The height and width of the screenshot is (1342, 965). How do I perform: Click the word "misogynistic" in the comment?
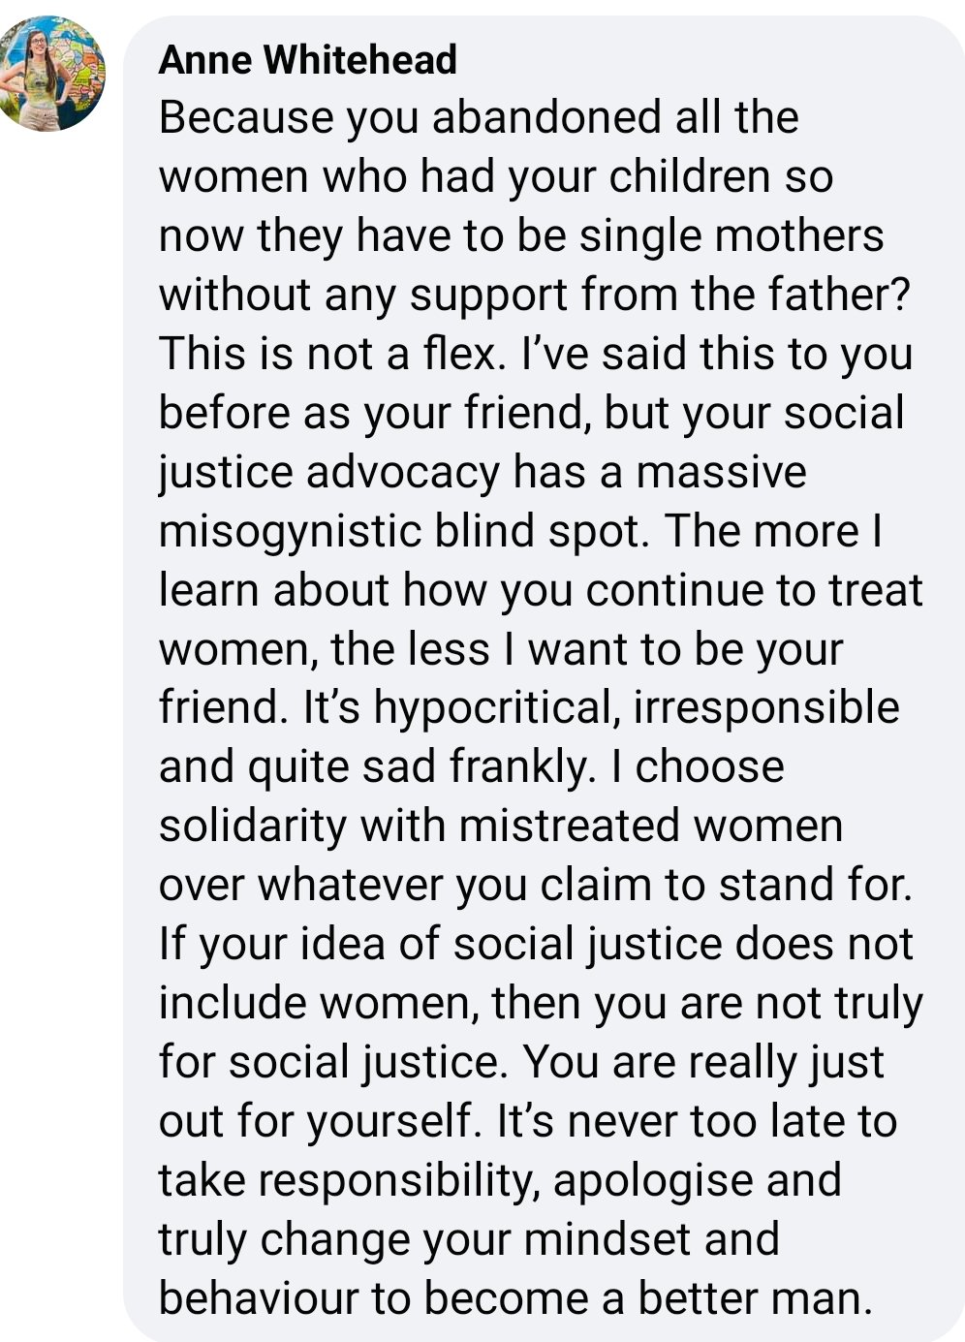(289, 531)
